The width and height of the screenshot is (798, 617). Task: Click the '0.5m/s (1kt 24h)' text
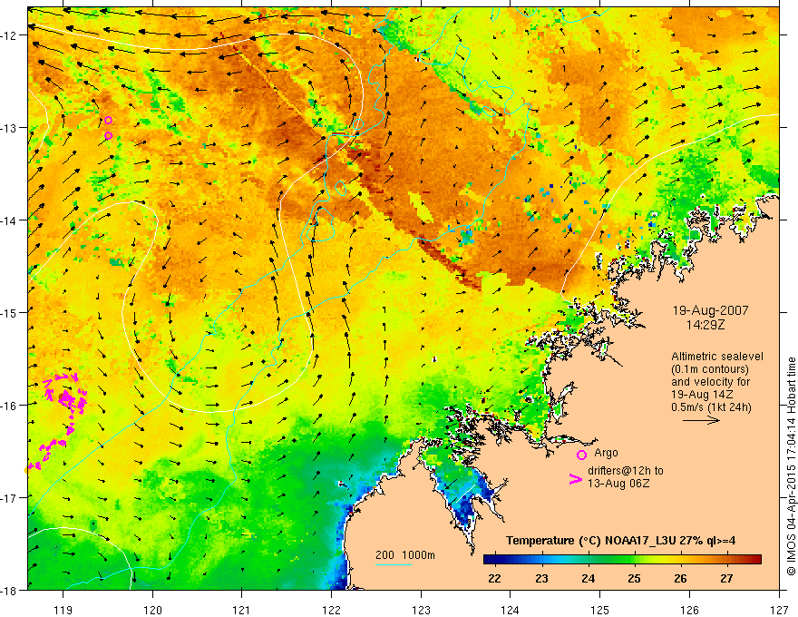(711, 407)
